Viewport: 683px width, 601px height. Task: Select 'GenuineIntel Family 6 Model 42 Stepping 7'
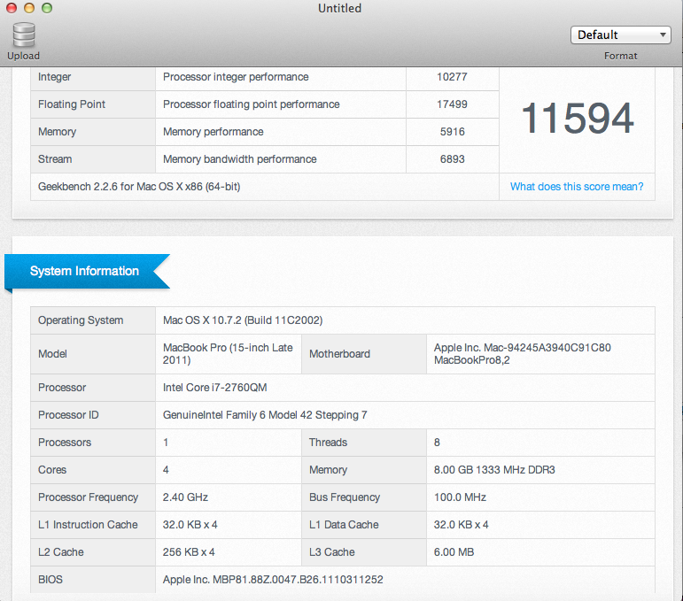[265, 415]
